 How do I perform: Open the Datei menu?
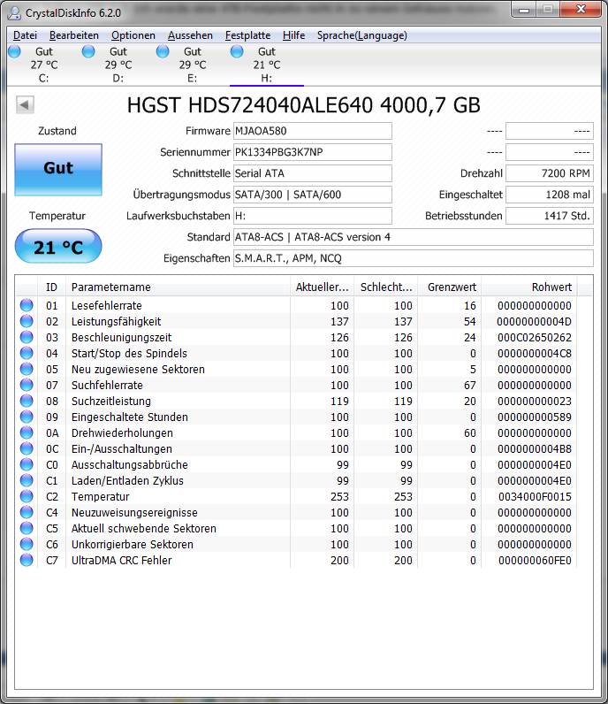[x=25, y=35]
